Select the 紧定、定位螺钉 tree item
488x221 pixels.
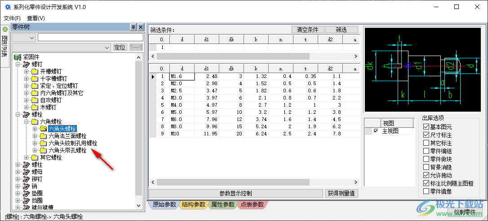(x=59, y=86)
